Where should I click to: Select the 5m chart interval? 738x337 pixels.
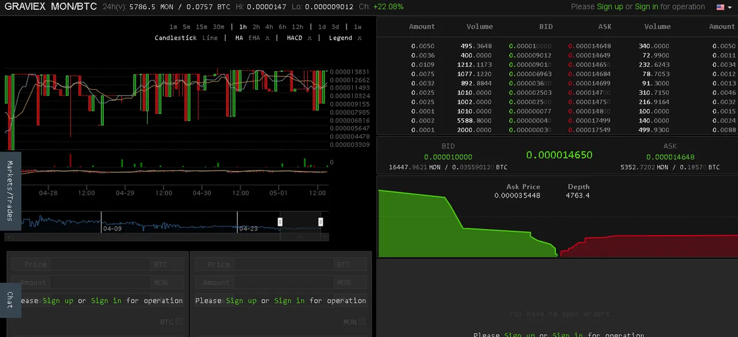(186, 26)
